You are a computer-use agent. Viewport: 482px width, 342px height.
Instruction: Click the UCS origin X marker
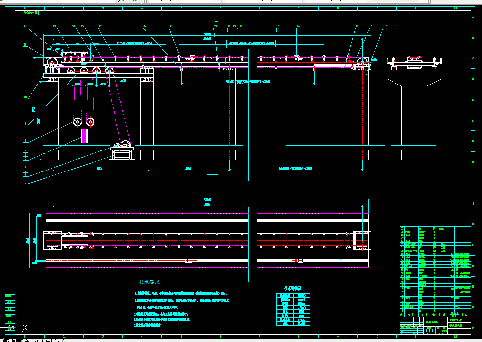25,328
